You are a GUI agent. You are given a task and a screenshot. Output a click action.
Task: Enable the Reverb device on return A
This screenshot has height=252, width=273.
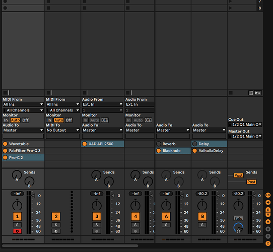tap(159, 144)
